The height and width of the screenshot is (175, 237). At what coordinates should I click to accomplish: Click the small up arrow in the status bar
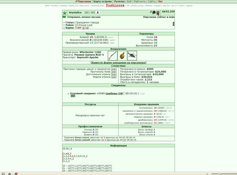207,174
